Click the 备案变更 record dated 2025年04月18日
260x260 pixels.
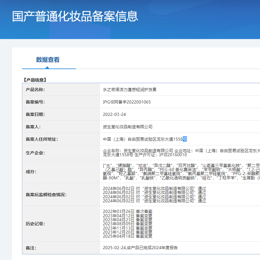pos(127,236)
